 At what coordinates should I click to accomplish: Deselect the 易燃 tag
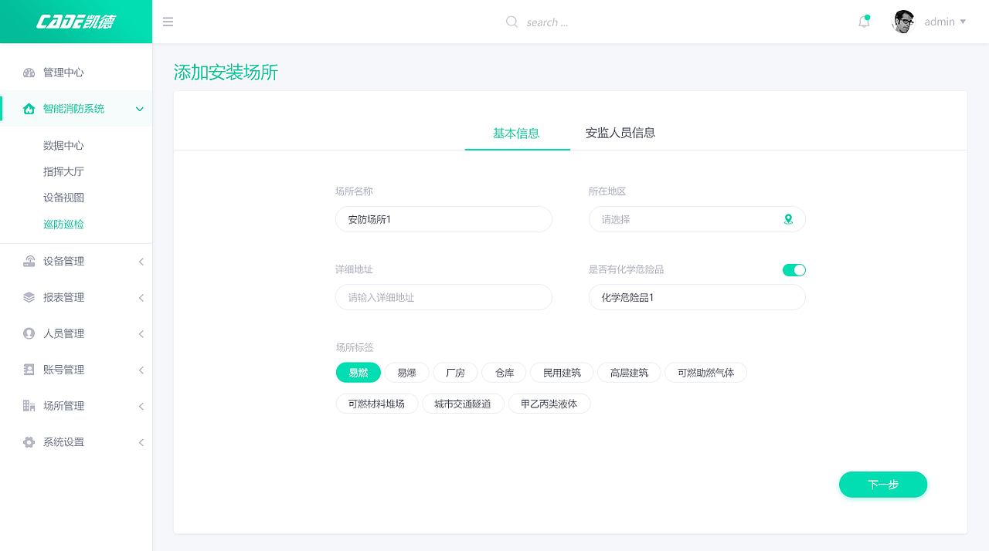359,373
